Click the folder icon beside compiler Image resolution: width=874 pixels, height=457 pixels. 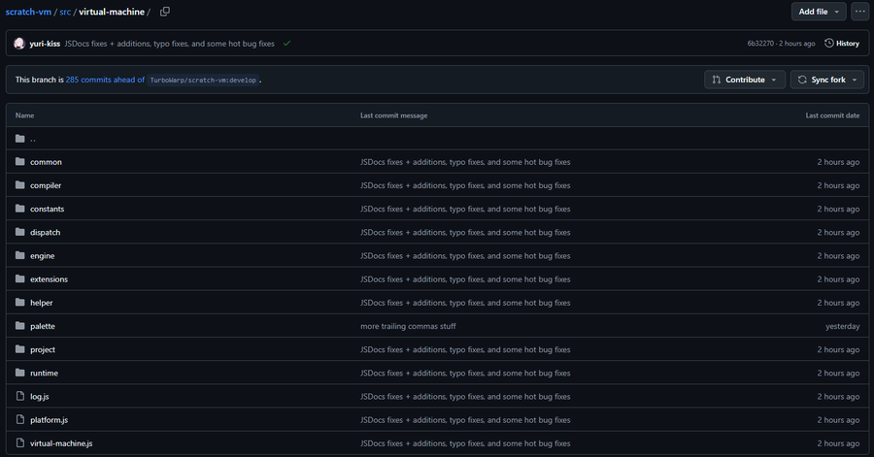point(20,185)
